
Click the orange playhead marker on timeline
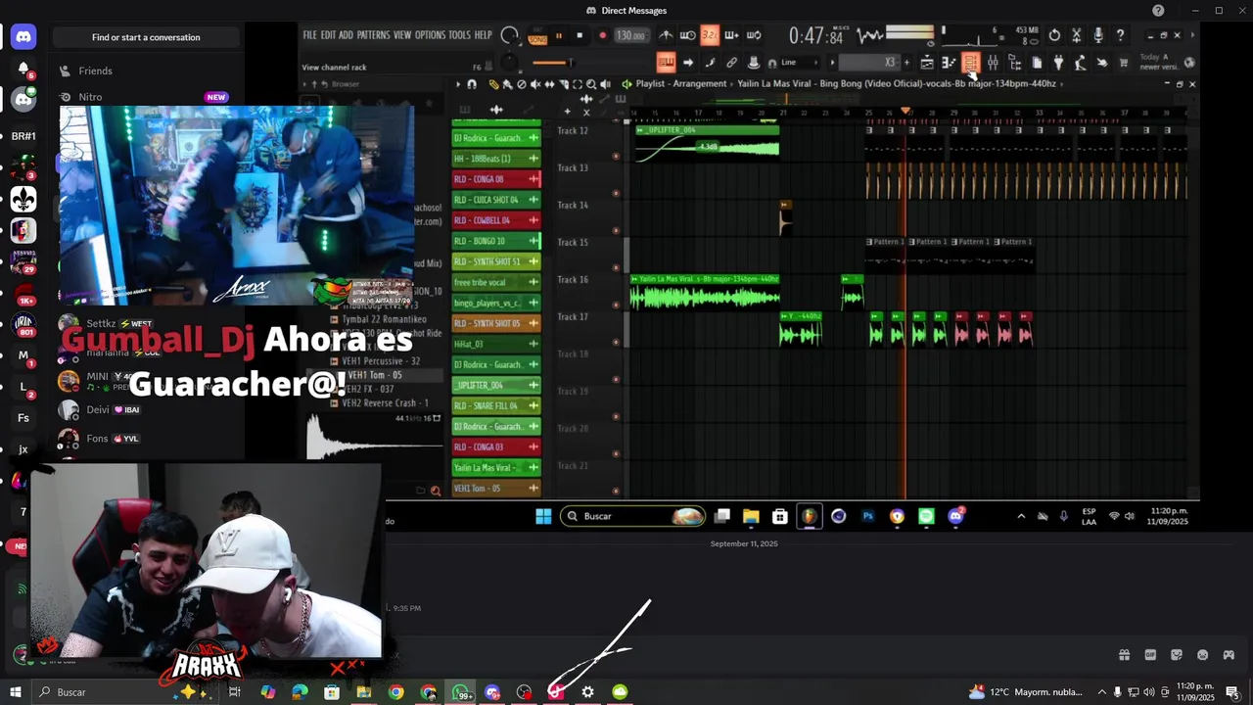[x=906, y=111]
